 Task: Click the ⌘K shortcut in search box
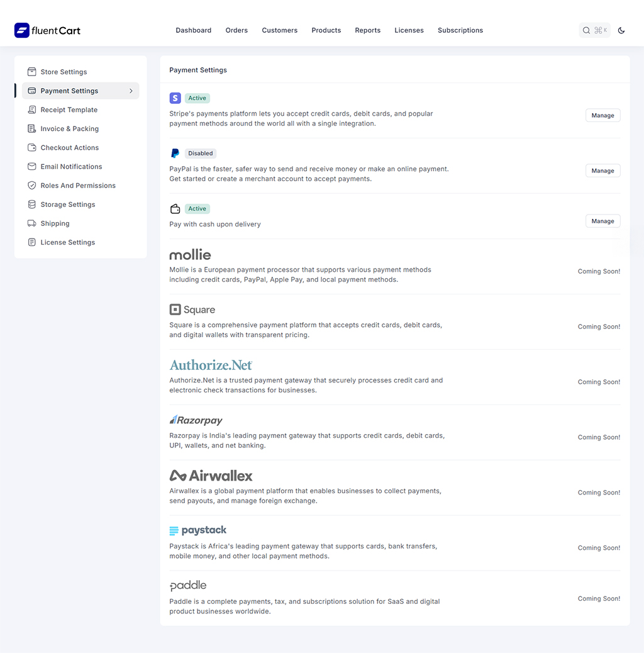coord(601,30)
